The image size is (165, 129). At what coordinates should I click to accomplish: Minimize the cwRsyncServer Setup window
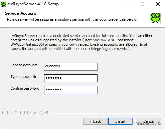[128, 4]
